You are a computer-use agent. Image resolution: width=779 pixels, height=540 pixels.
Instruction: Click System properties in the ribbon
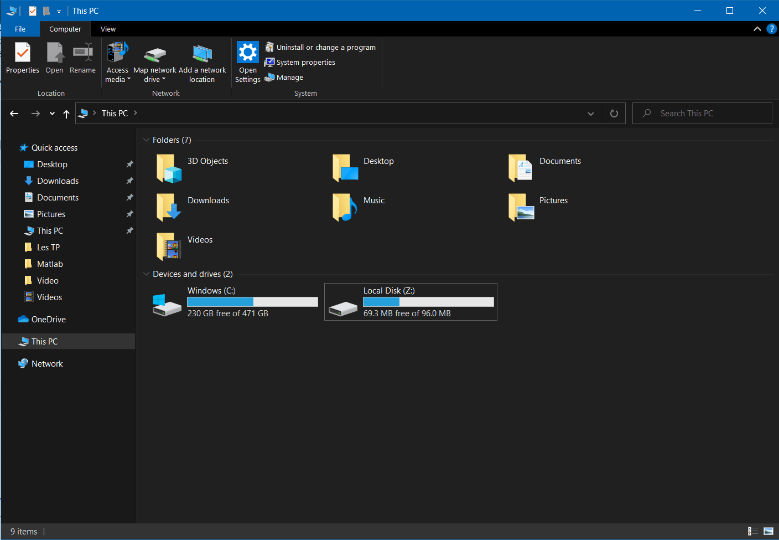(305, 63)
